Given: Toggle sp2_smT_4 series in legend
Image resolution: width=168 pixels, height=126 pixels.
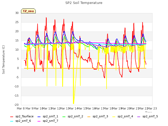Looking at the screenshot, I should pyautogui.click(x=123, y=117).
